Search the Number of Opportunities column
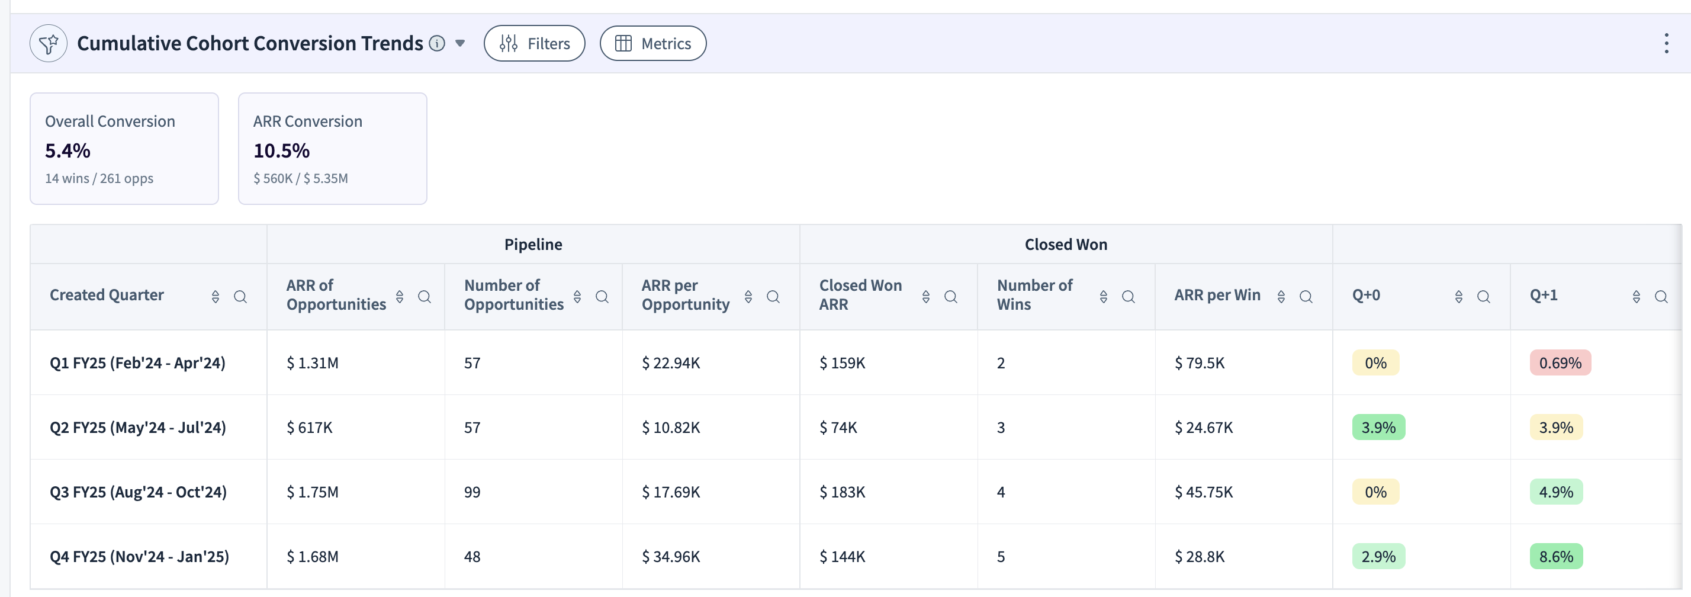The width and height of the screenshot is (1691, 597). pos(602,297)
